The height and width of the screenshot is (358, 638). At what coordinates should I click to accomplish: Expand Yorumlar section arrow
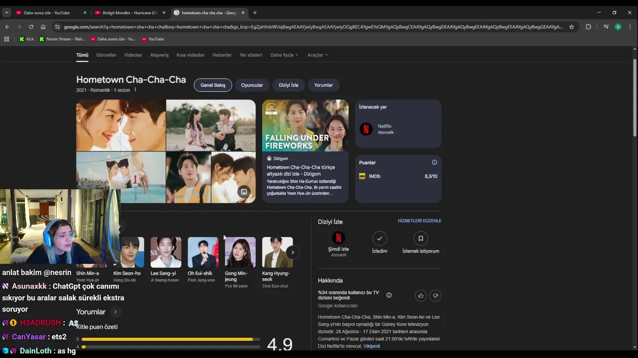[x=115, y=312]
